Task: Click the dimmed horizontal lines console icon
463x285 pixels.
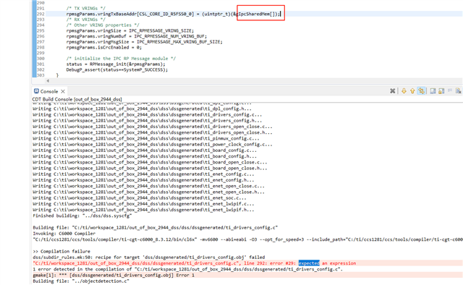Action: [450, 90]
